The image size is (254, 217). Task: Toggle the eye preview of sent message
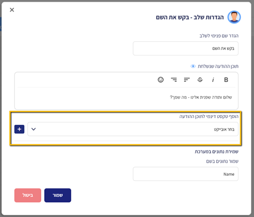[193, 66]
